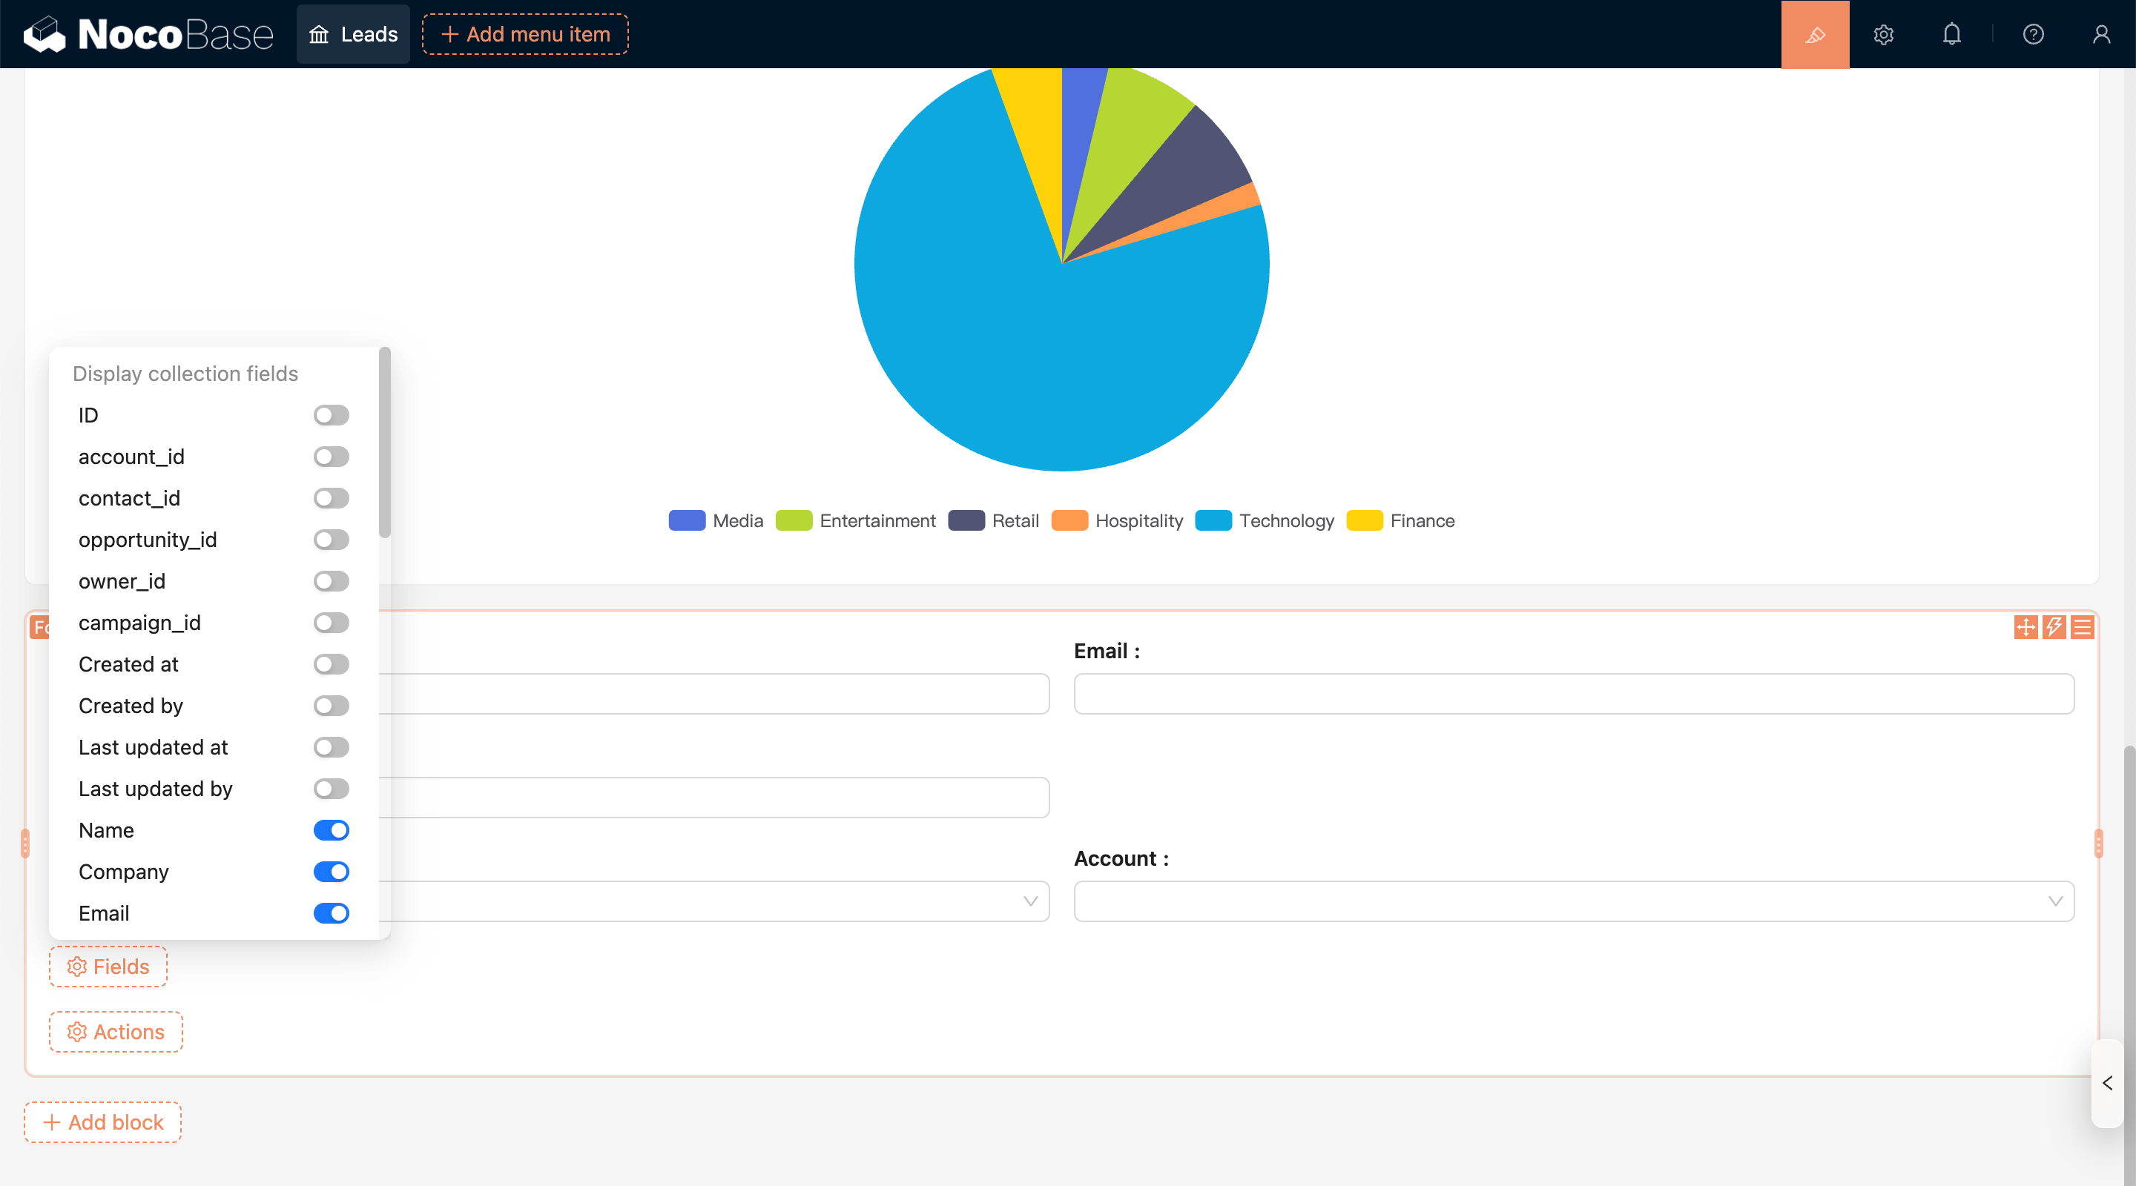The image size is (2136, 1186).
Task: Click the form block lightning icon
Action: tap(2053, 626)
